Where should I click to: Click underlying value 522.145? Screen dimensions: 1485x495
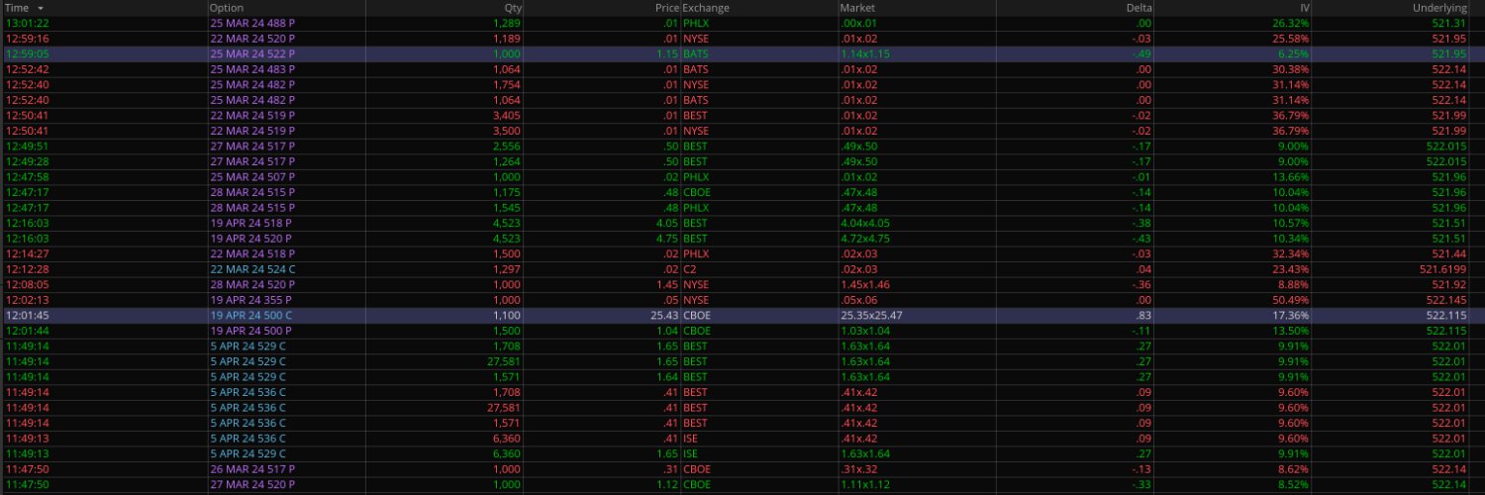[x=1446, y=299]
